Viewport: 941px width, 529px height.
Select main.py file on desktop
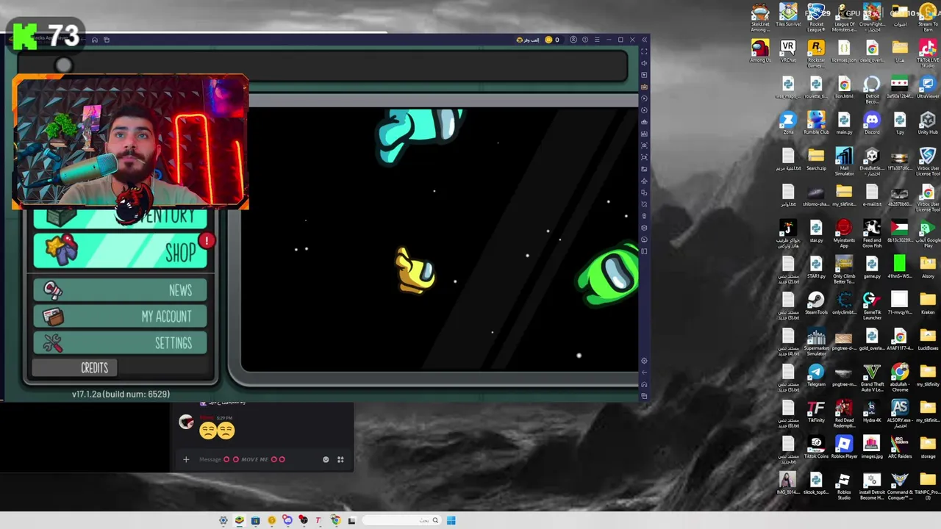[x=844, y=123]
